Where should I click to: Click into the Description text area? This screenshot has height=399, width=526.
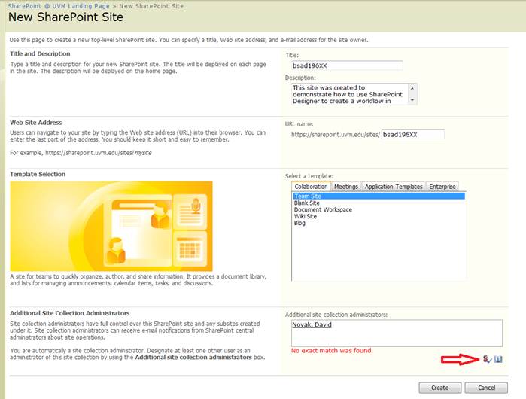coord(350,94)
